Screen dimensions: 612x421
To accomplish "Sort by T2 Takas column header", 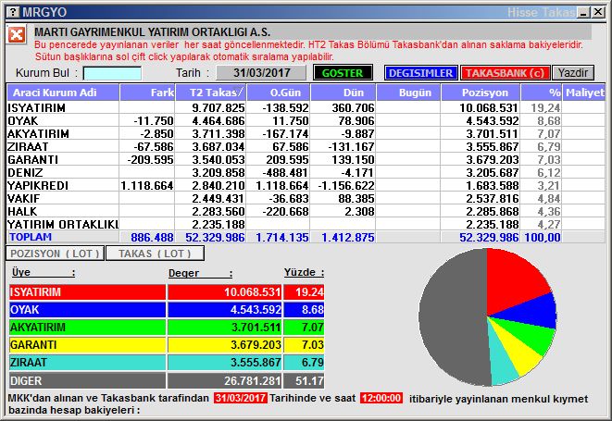I will (211, 93).
